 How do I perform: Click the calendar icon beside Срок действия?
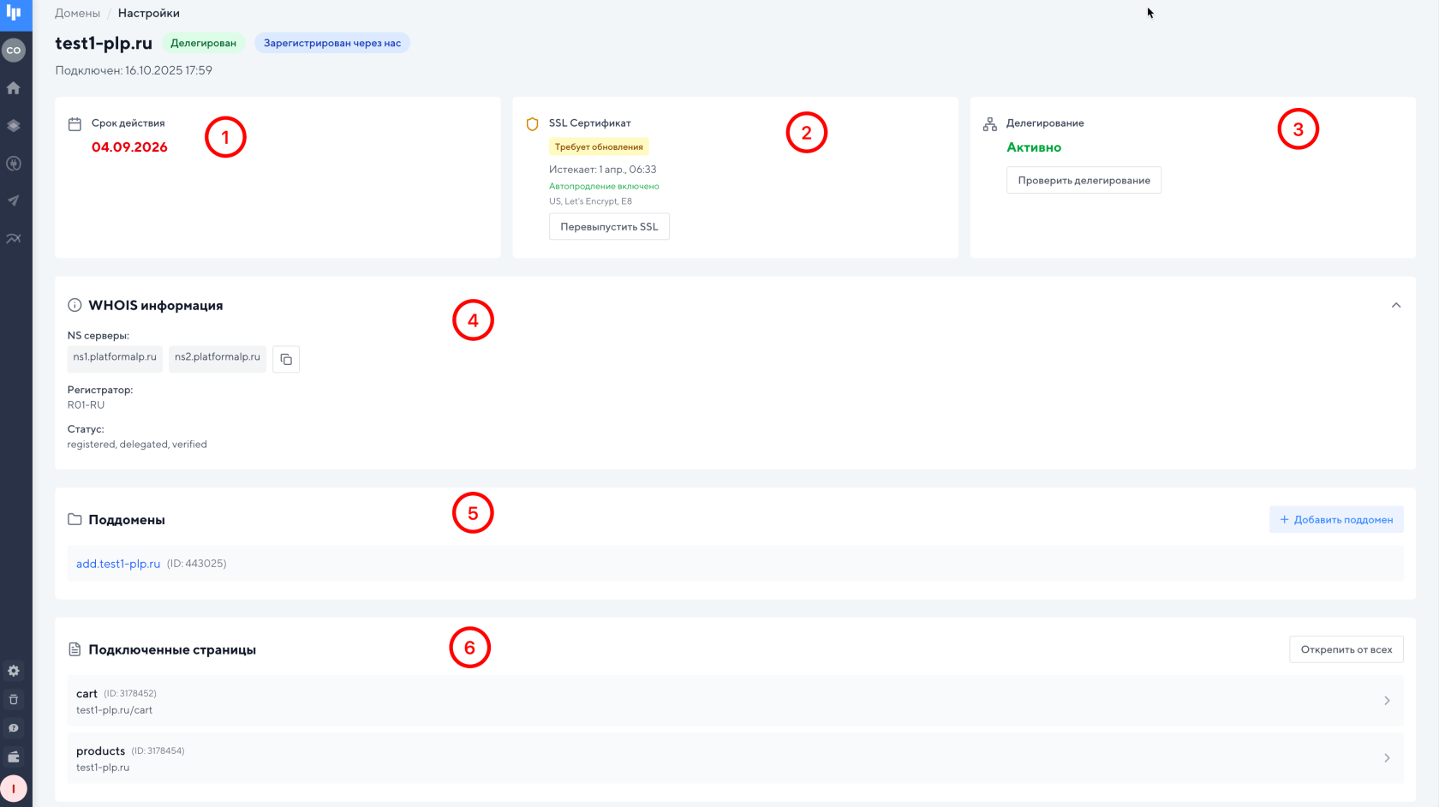pos(75,124)
